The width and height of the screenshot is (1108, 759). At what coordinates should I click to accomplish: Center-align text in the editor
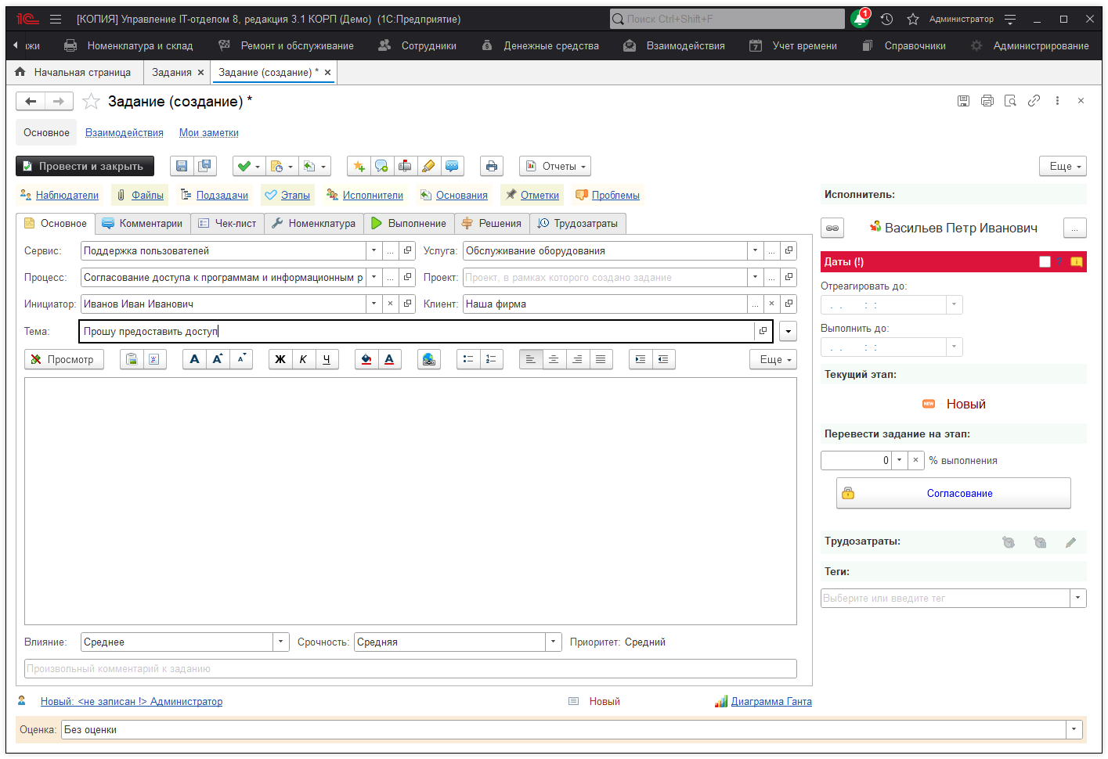pyautogui.click(x=554, y=359)
